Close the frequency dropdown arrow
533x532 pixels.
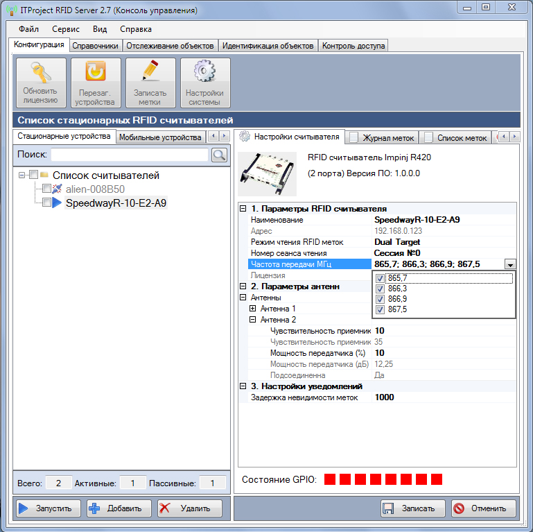pos(510,264)
